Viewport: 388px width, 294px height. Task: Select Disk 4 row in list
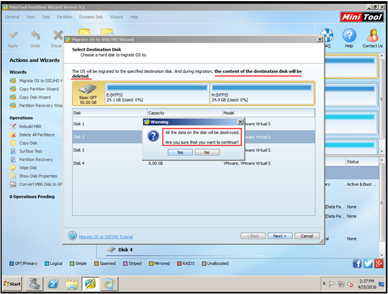(194, 163)
